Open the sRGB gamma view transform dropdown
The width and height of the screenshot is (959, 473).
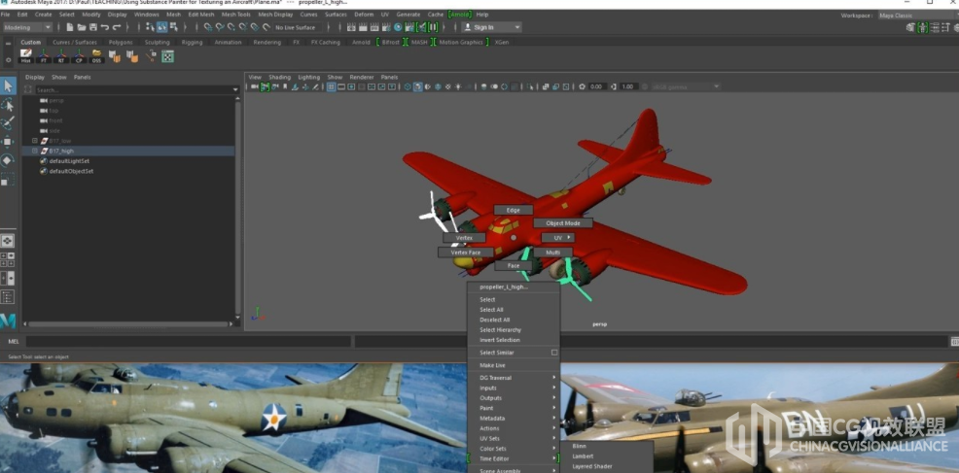[x=686, y=86]
